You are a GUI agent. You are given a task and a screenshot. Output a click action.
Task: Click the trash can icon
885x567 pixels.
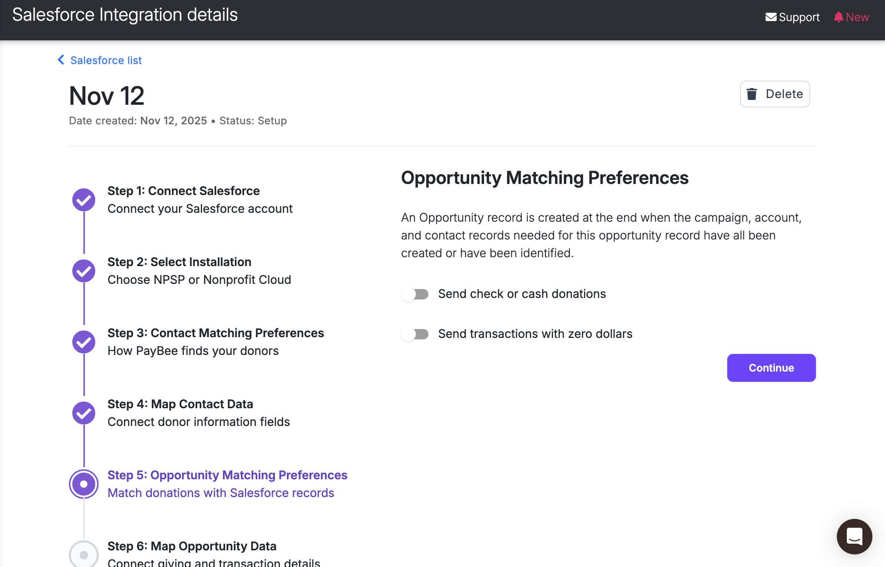point(752,94)
